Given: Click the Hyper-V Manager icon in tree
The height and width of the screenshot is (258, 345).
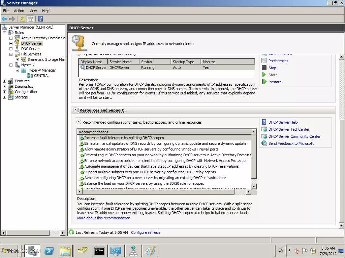Looking at the screenshot, I should pyautogui.click(x=24, y=70).
